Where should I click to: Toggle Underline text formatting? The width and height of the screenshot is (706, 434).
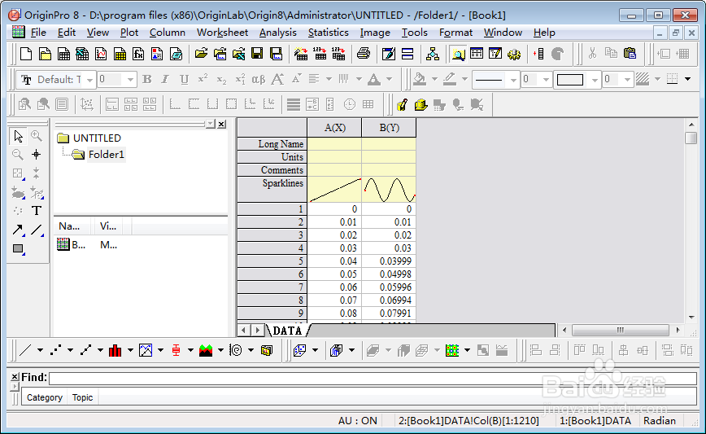(x=184, y=79)
